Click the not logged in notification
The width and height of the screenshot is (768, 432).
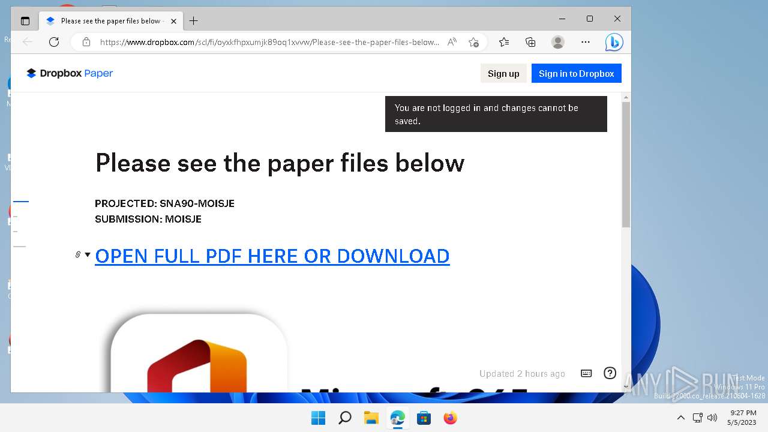click(x=496, y=114)
